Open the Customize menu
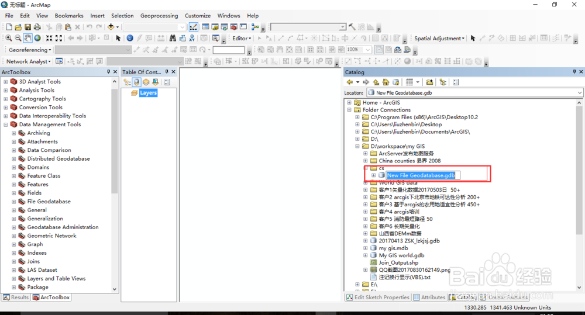The height and width of the screenshot is (315, 585). click(198, 16)
